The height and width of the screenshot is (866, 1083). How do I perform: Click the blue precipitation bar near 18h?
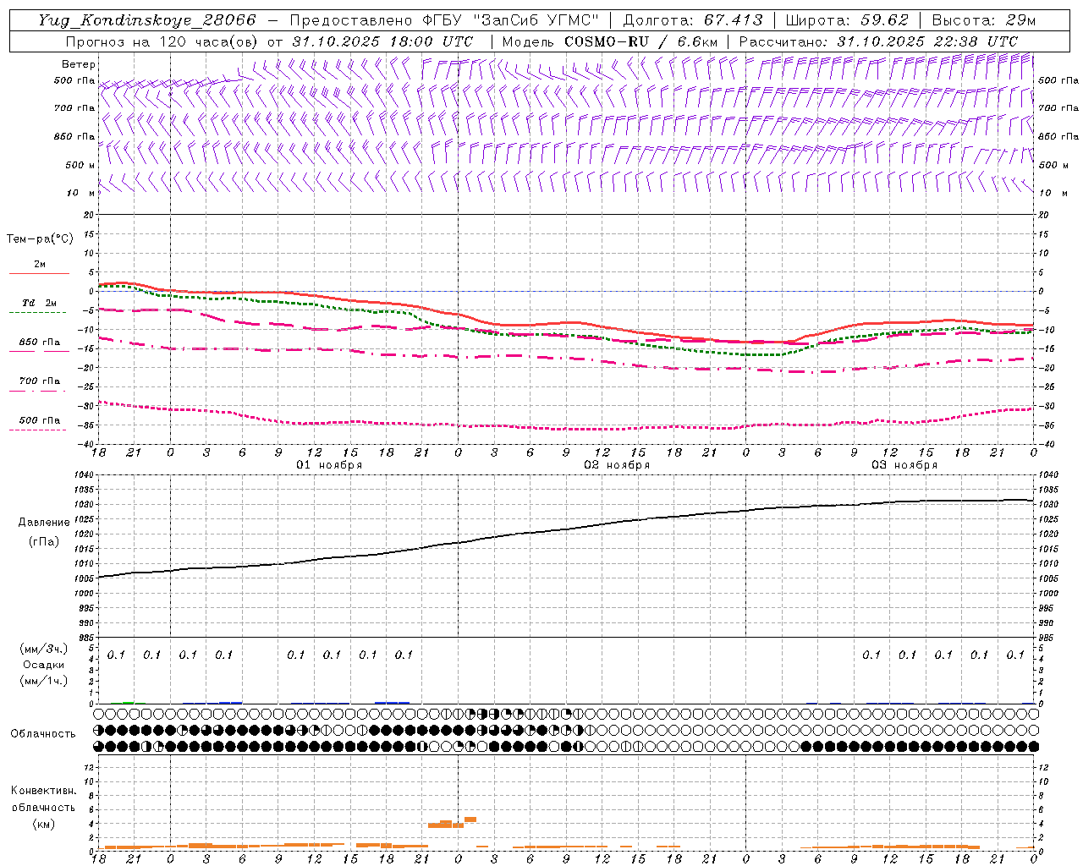pyautogui.click(x=393, y=703)
